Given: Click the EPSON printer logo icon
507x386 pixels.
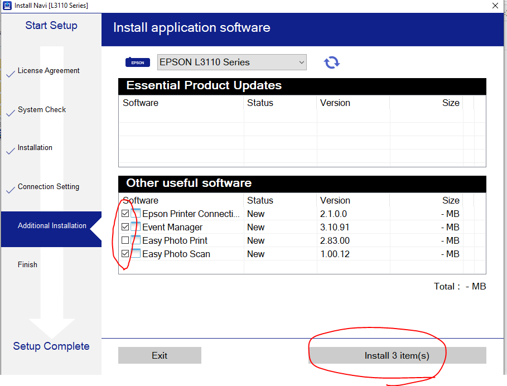Looking at the screenshot, I should point(138,62).
